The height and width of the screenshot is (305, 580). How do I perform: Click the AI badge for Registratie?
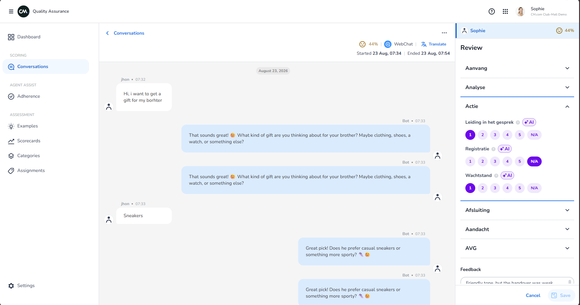(505, 149)
